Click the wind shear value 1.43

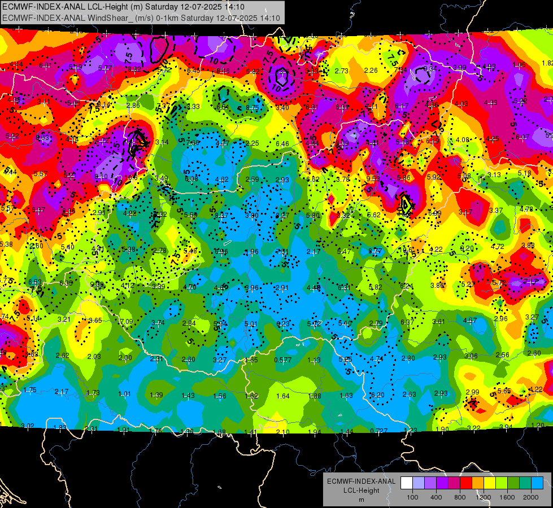pyautogui.click(x=188, y=396)
